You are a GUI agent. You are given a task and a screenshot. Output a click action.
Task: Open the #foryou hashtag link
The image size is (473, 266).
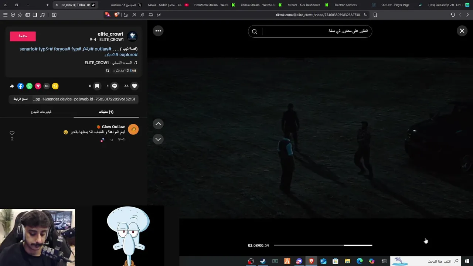[62, 49]
